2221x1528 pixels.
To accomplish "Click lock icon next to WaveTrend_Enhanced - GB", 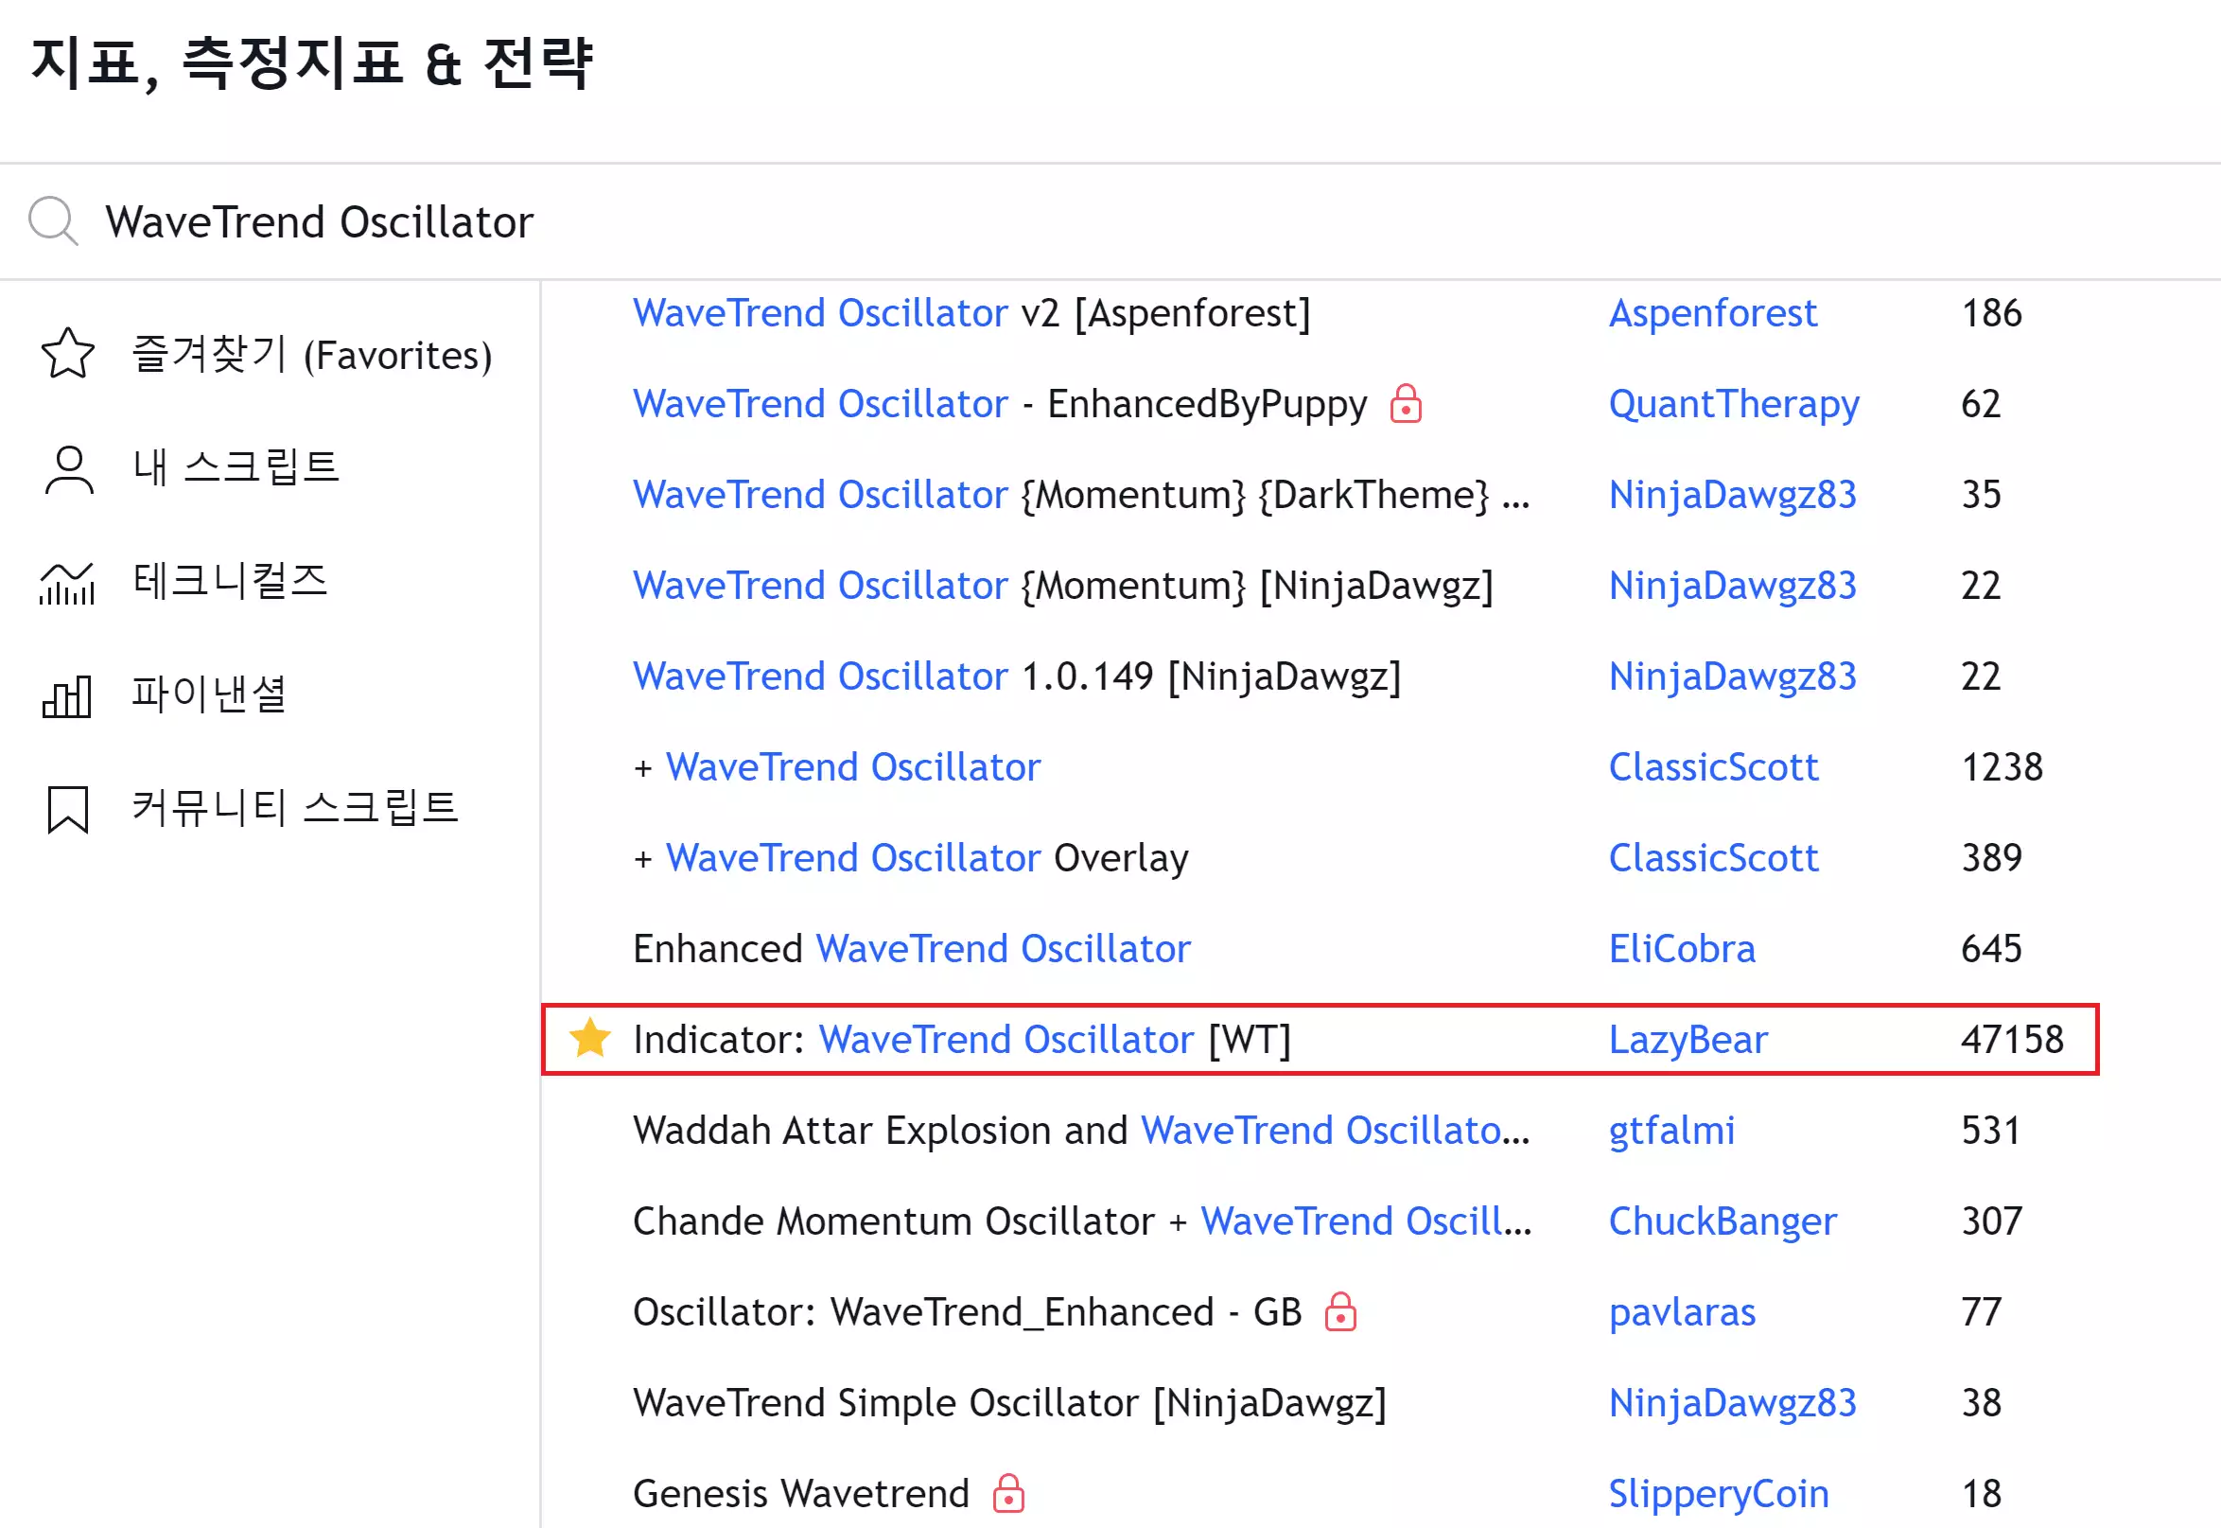I will 1340,1311.
